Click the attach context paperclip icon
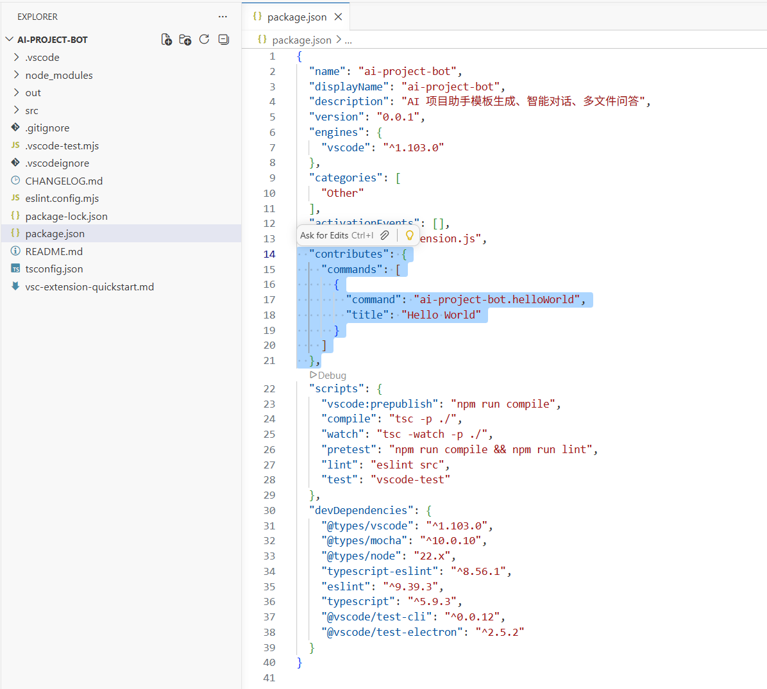Screen dimensions: 767x689 (x=384, y=235)
